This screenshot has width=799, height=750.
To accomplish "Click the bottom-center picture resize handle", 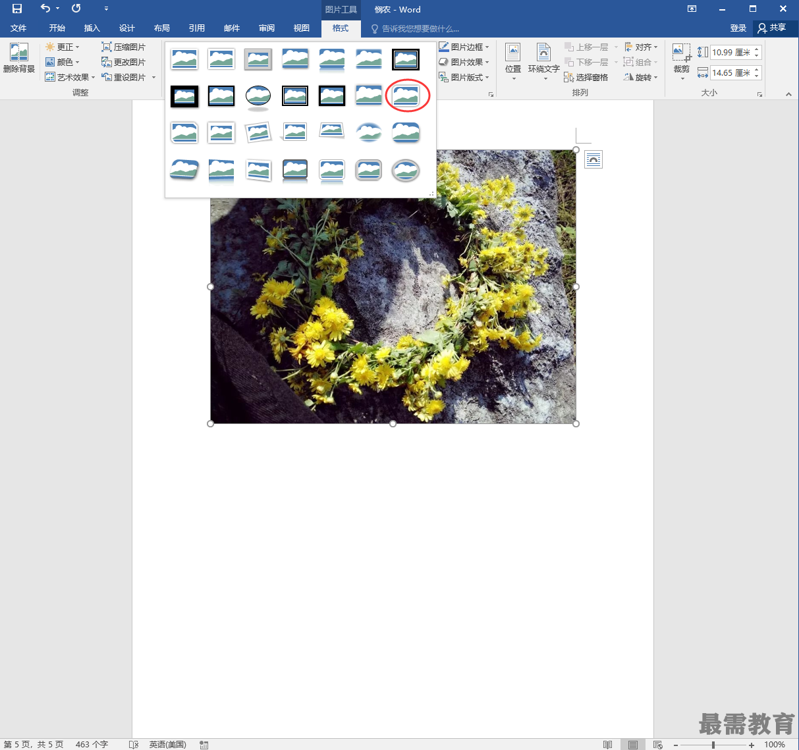I will pyautogui.click(x=393, y=424).
